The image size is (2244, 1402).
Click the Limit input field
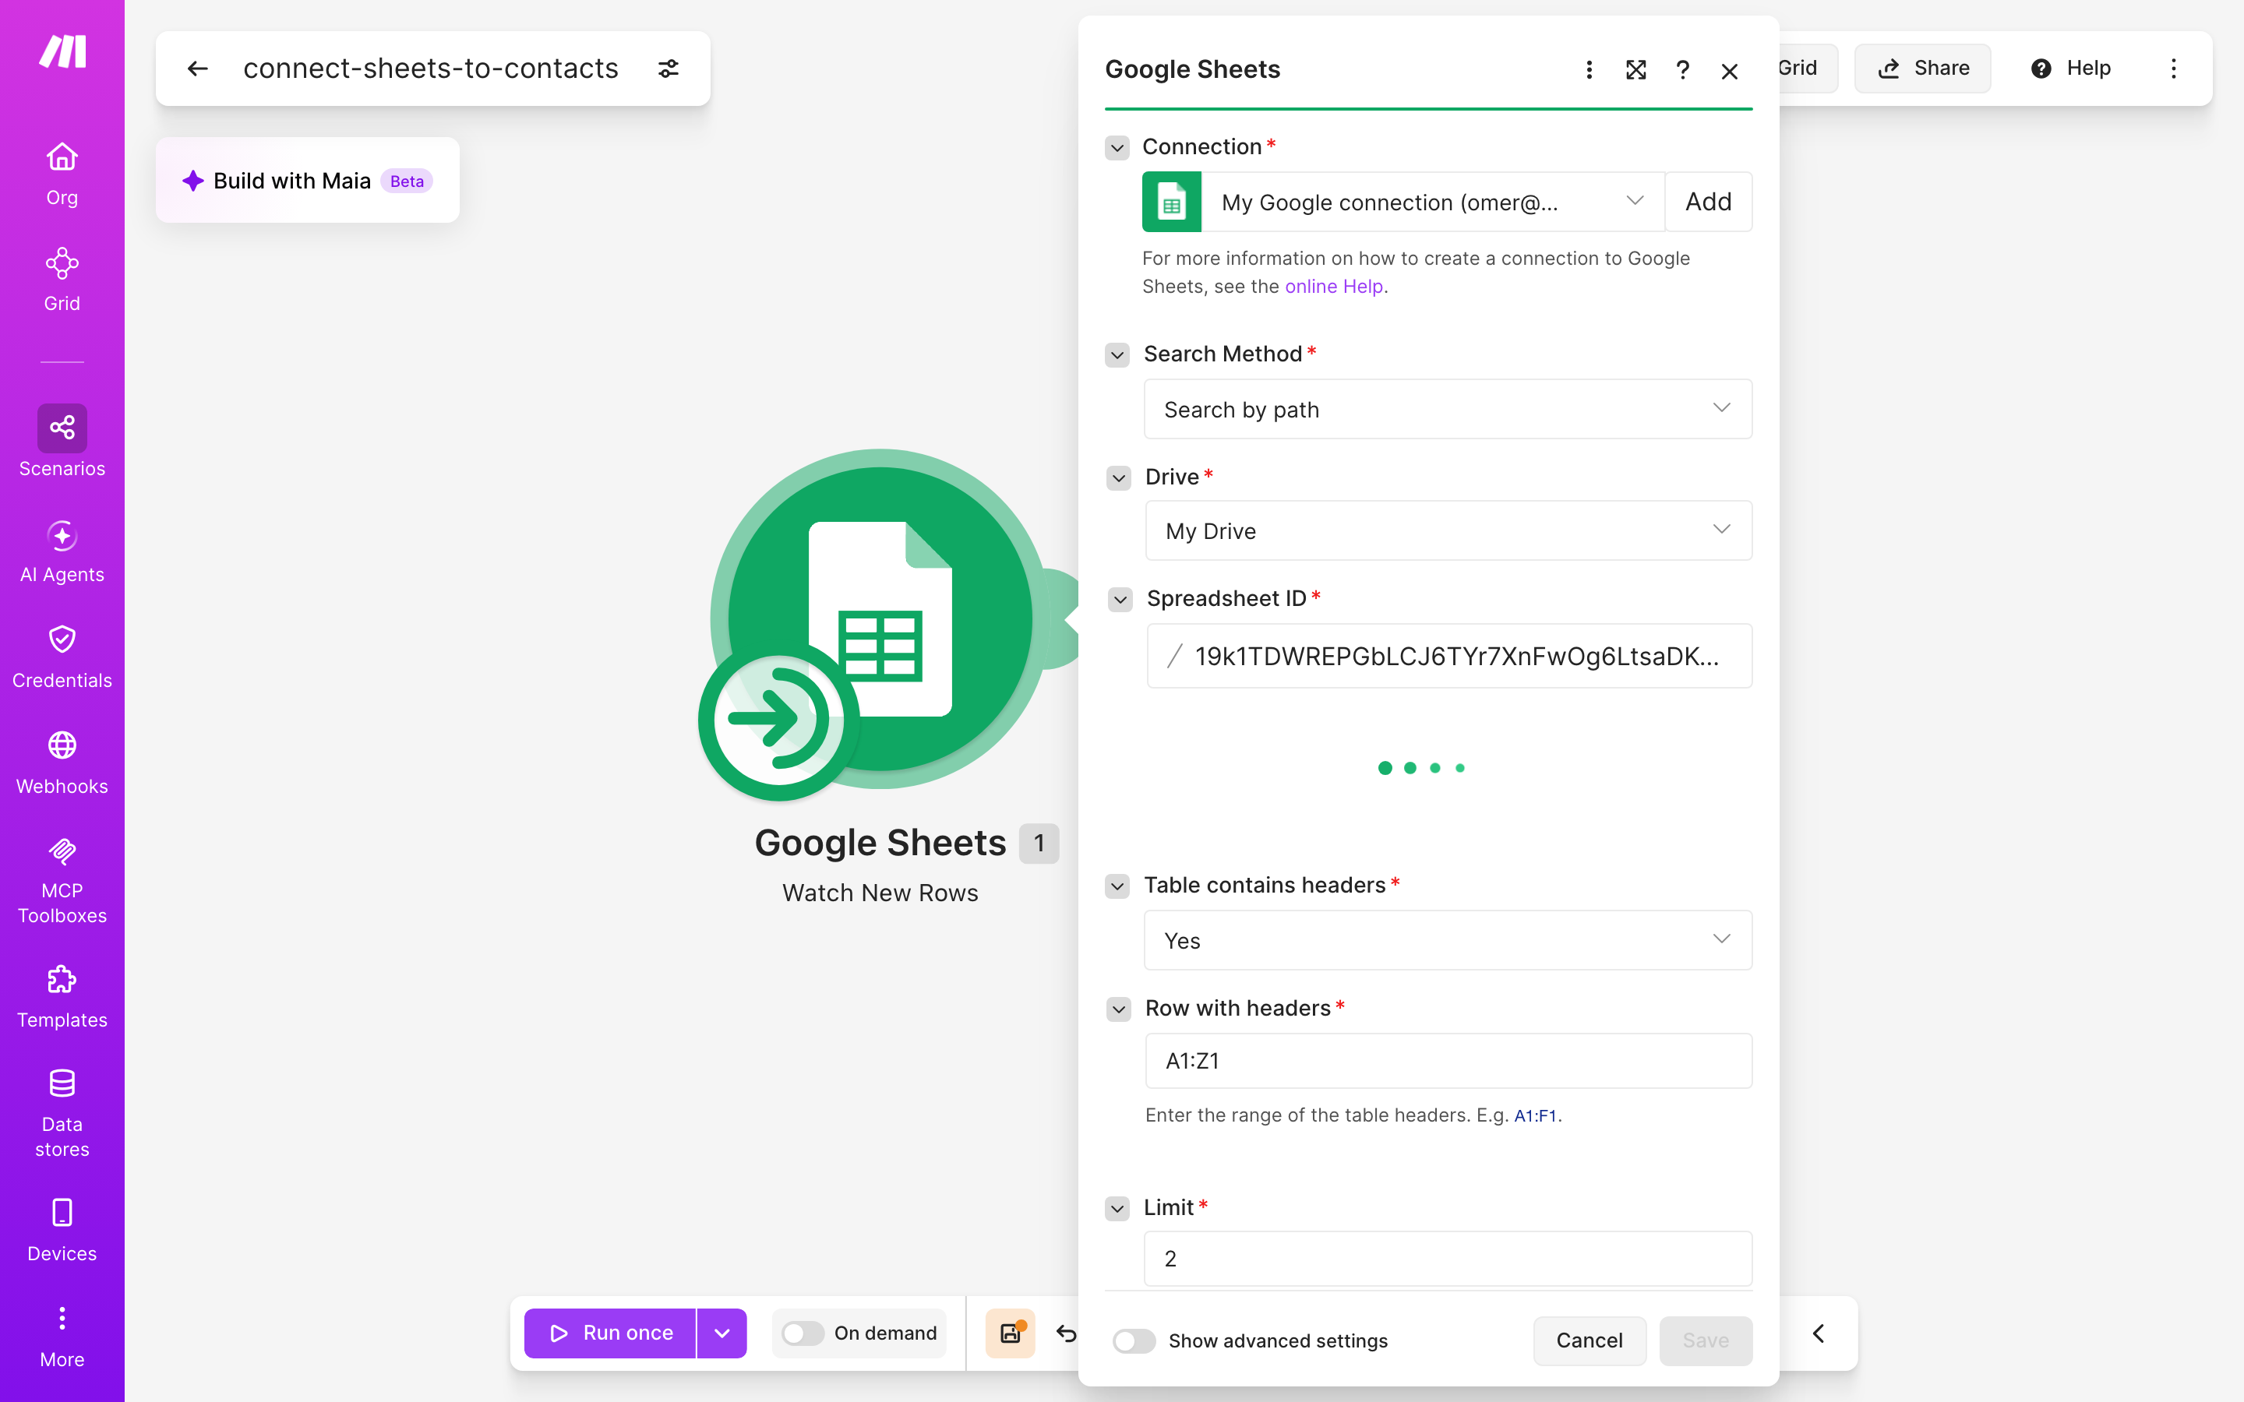click(x=1448, y=1258)
